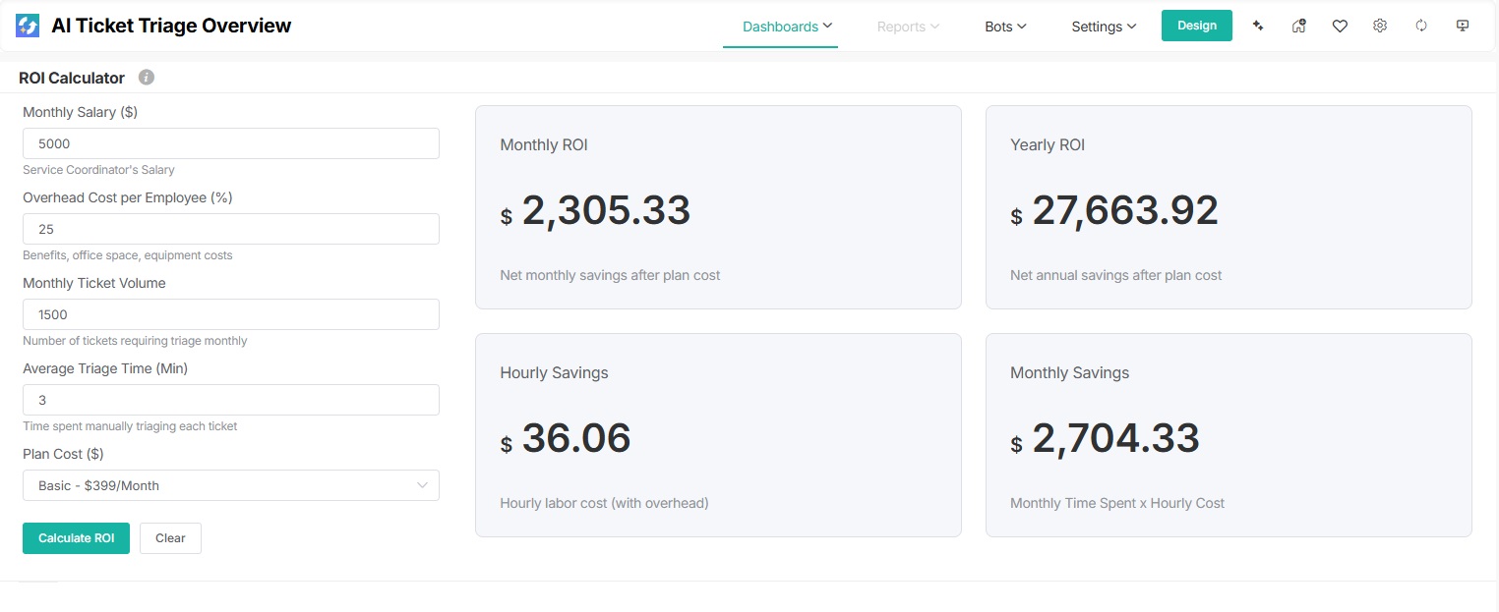Open the Plan Cost dropdown
The image size is (1499, 612).
pos(230,485)
